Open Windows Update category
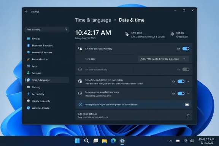219x146 pixels. click(47, 108)
